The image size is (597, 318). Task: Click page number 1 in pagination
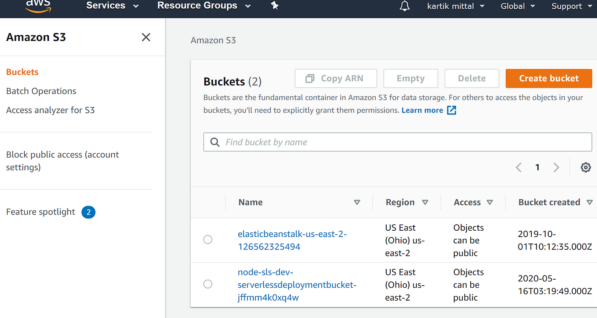click(x=537, y=167)
